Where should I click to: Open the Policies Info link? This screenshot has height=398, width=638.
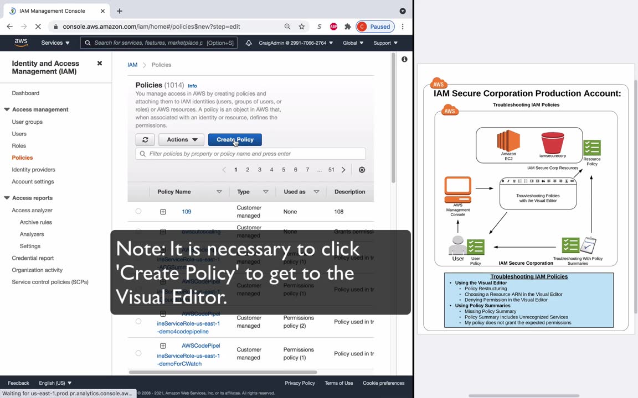[x=193, y=86]
